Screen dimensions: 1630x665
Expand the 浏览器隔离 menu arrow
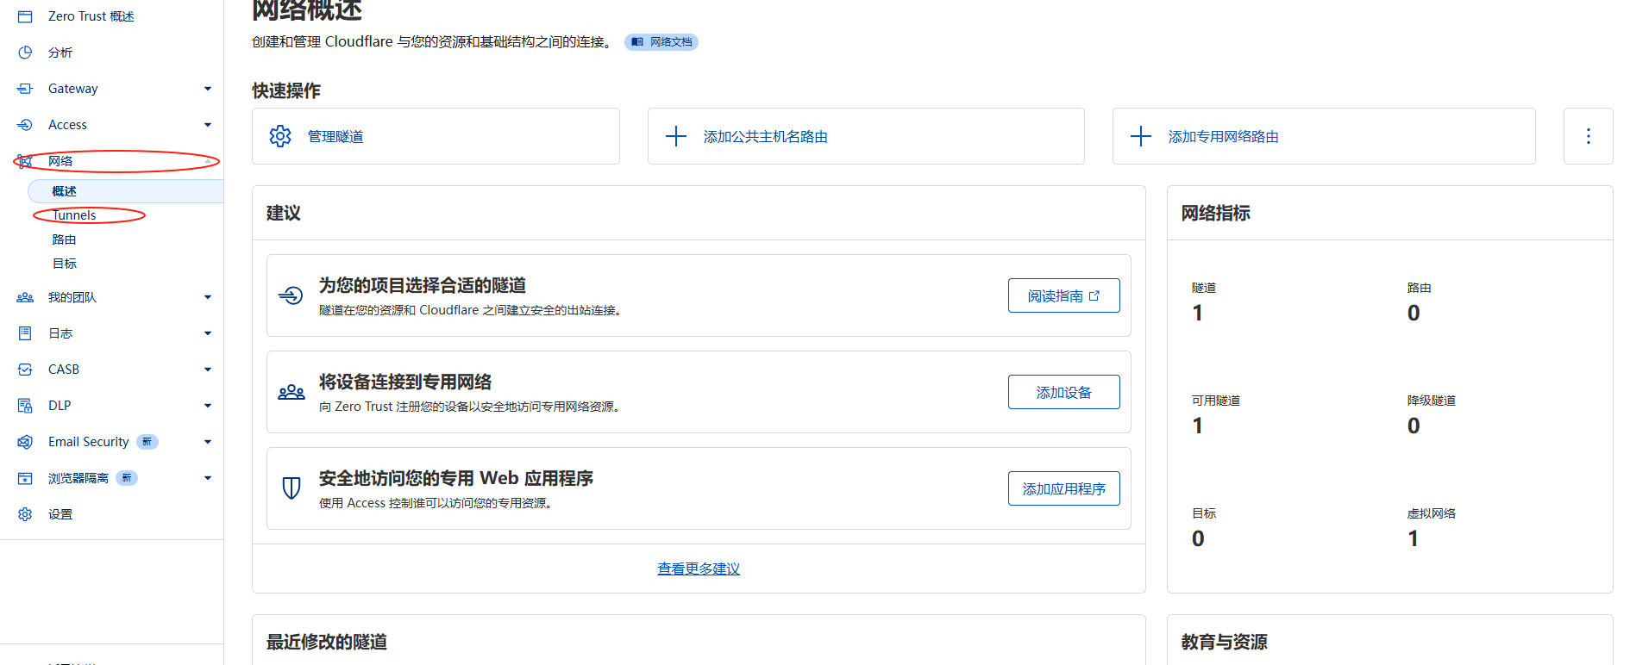(x=208, y=478)
